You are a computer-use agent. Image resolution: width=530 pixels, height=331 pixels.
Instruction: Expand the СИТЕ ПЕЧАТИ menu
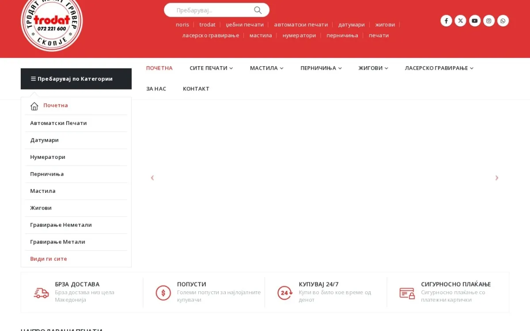[x=211, y=68]
